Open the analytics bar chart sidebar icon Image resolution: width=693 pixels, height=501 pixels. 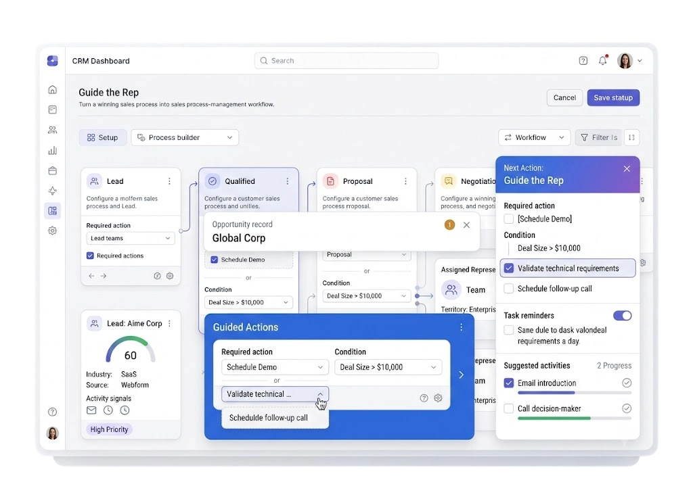53,151
